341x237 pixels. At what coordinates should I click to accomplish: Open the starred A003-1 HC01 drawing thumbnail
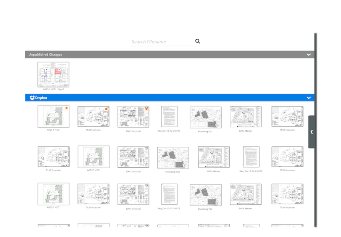(x=53, y=116)
